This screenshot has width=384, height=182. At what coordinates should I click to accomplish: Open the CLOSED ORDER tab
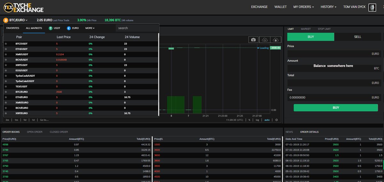tap(59, 132)
